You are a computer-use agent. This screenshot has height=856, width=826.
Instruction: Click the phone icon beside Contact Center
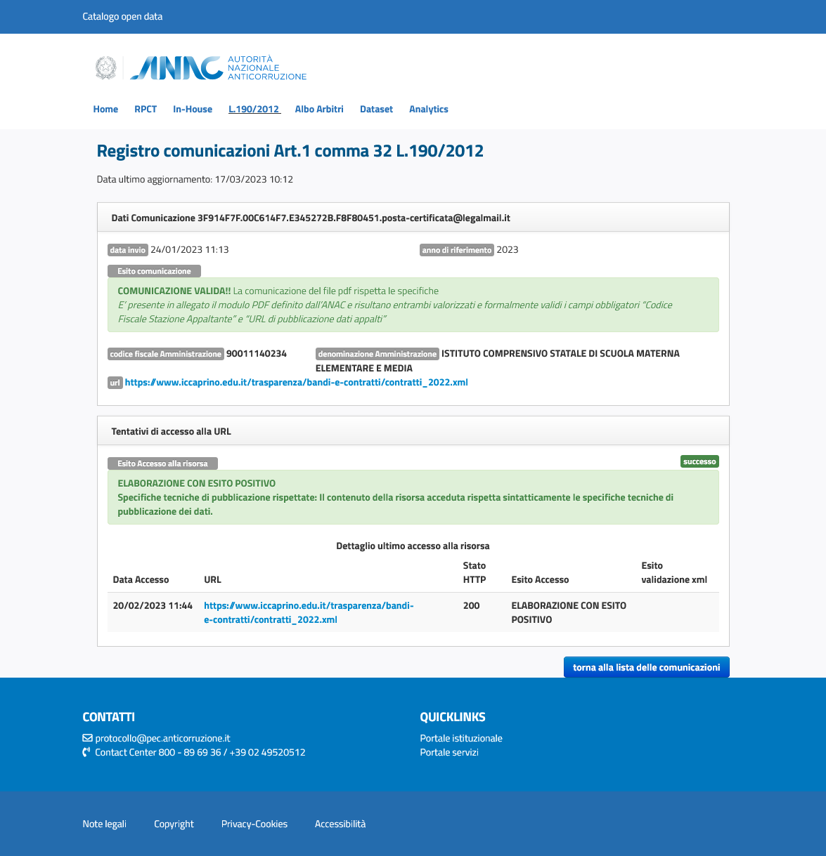(87, 752)
